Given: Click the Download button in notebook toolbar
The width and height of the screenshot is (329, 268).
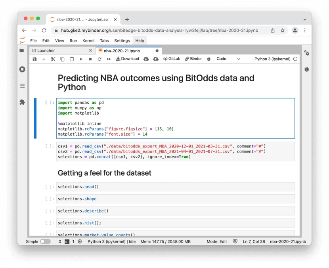Looking at the screenshot, I should pos(128,59).
